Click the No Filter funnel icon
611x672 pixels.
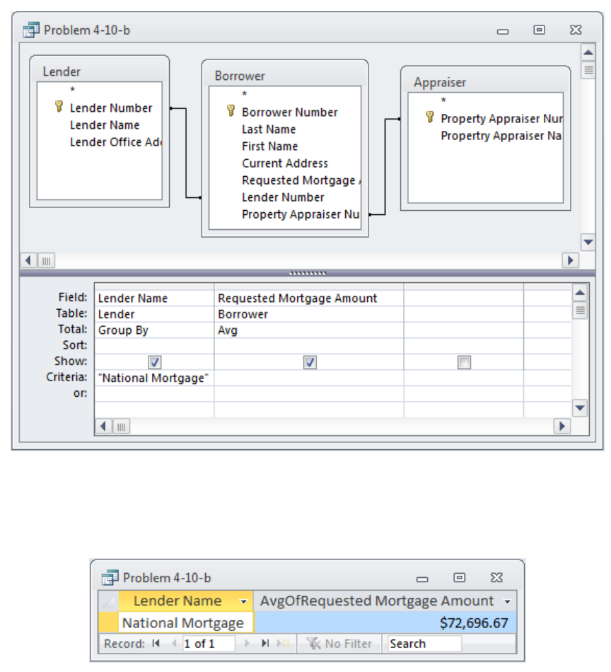pyautogui.click(x=314, y=643)
